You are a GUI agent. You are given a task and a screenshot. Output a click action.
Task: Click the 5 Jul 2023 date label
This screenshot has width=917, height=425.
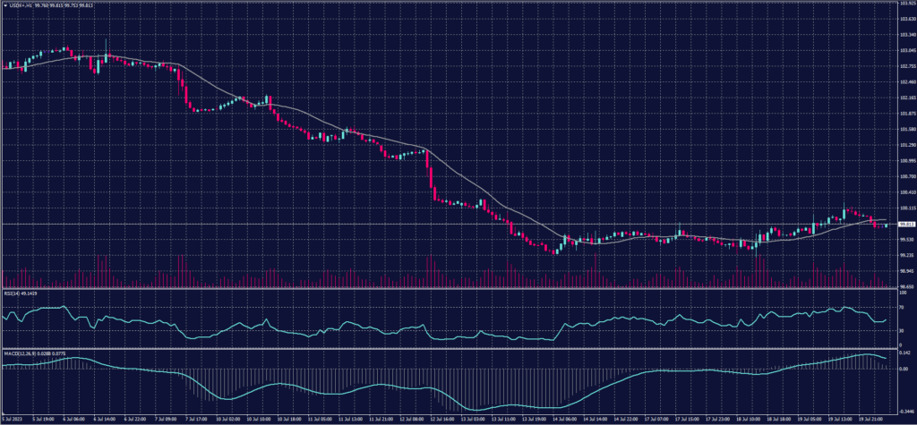click(x=15, y=419)
